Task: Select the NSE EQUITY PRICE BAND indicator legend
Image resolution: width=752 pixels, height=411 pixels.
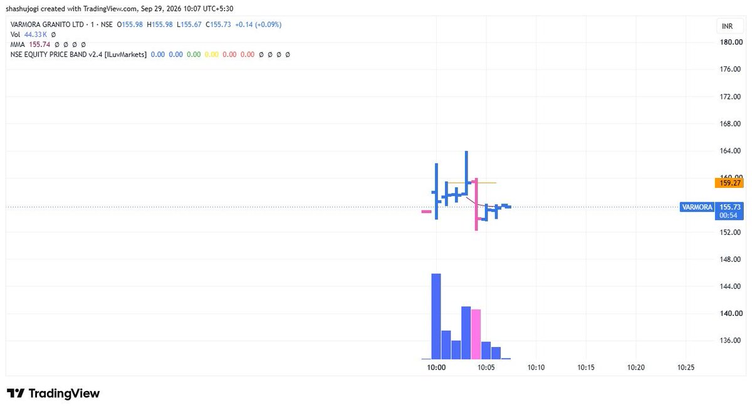Action: pos(79,55)
